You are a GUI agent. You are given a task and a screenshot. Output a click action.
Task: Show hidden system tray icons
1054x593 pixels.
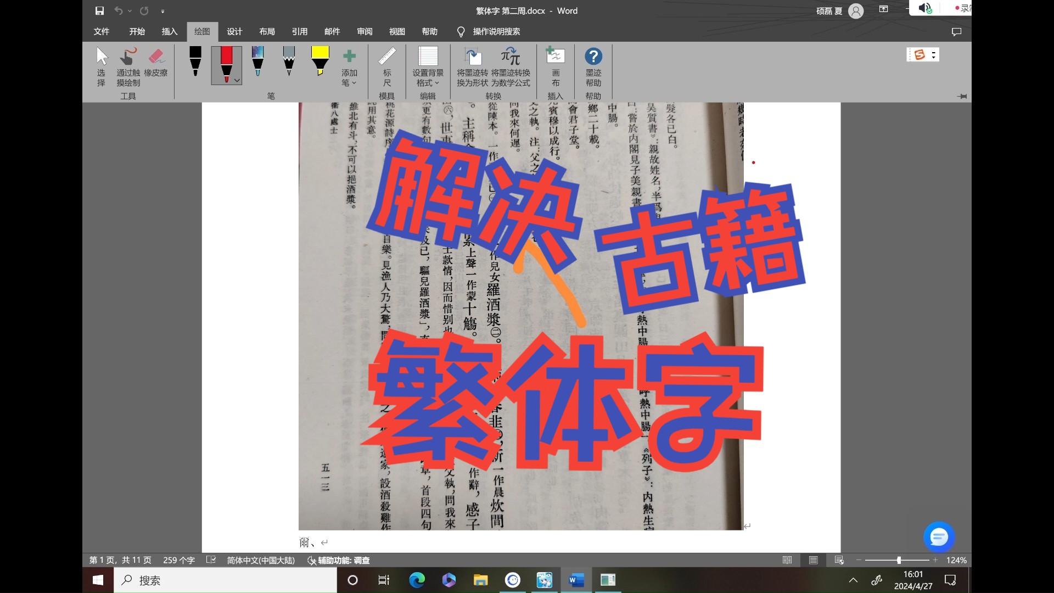coord(853,580)
